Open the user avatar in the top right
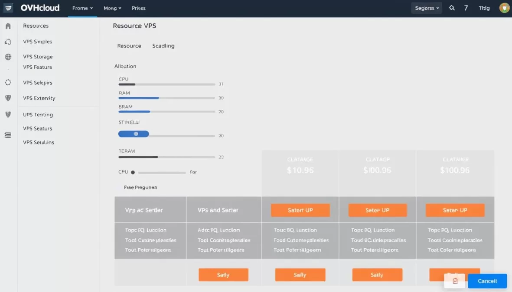 coord(504,8)
